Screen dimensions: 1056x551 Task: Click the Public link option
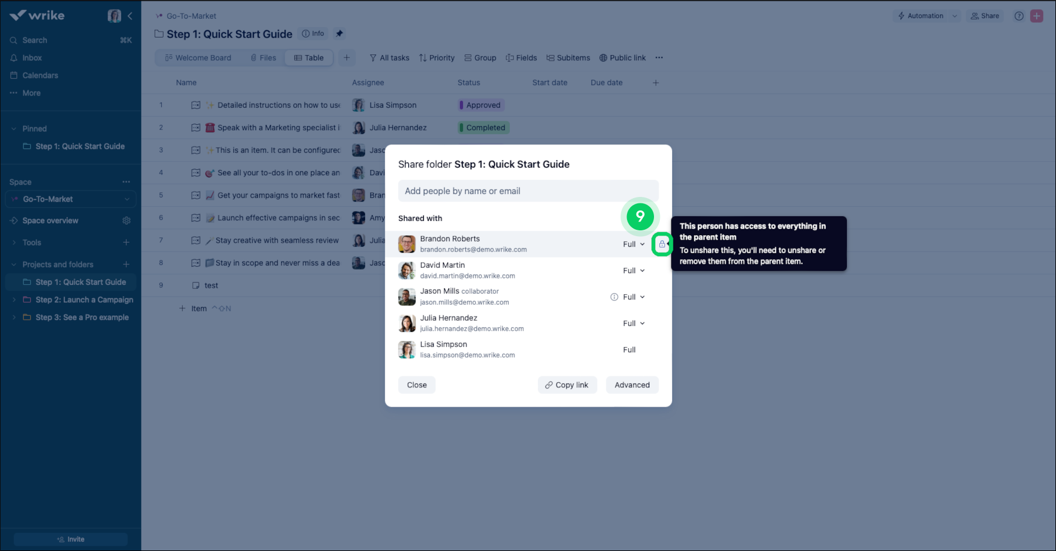pos(622,57)
